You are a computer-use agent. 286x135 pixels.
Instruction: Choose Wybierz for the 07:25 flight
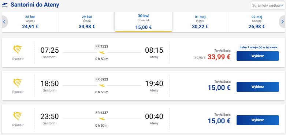click(258, 56)
